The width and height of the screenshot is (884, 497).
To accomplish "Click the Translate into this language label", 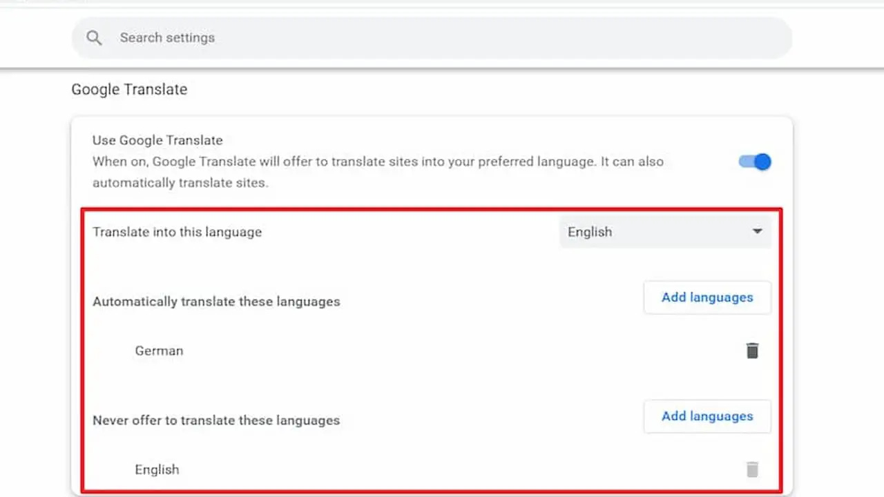I will (177, 232).
